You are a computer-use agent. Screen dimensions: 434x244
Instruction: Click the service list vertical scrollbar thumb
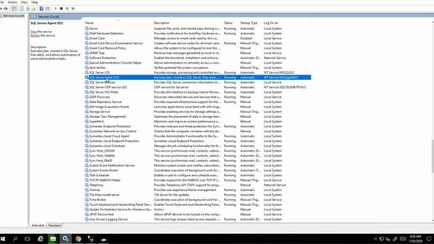coord(433,157)
